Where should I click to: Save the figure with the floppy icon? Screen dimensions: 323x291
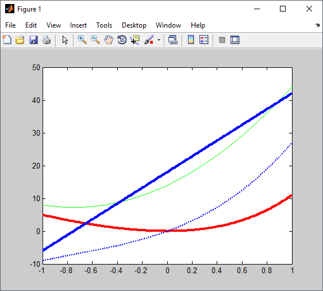pyautogui.click(x=33, y=40)
